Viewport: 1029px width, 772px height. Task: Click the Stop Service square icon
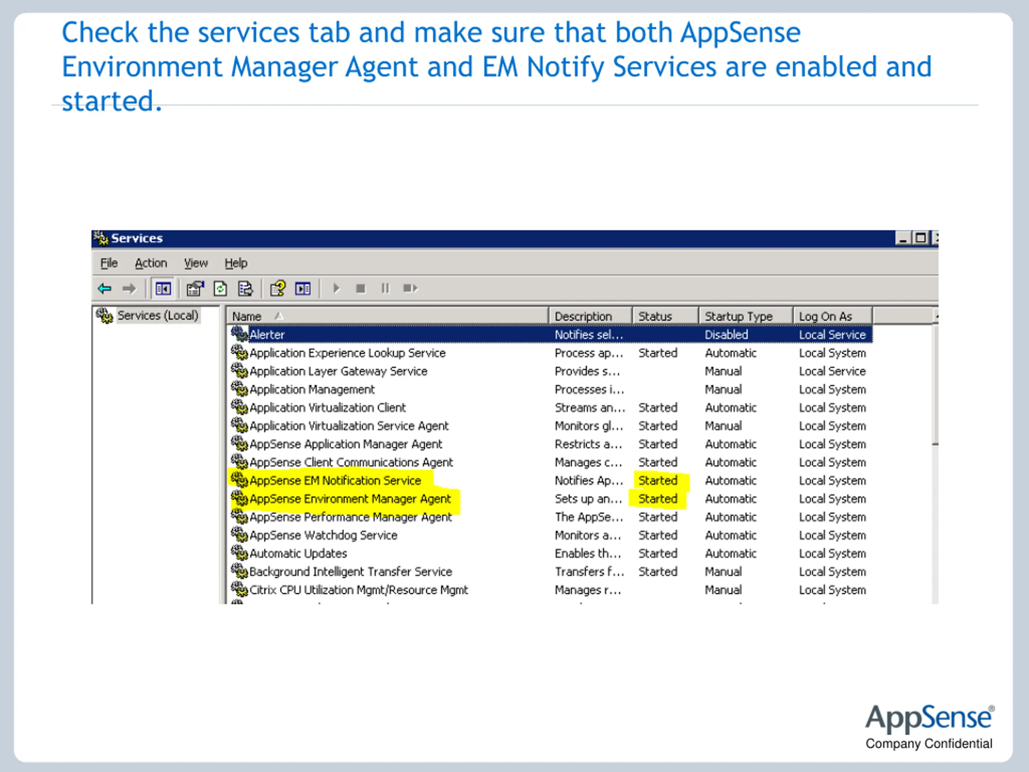coord(361,289)
